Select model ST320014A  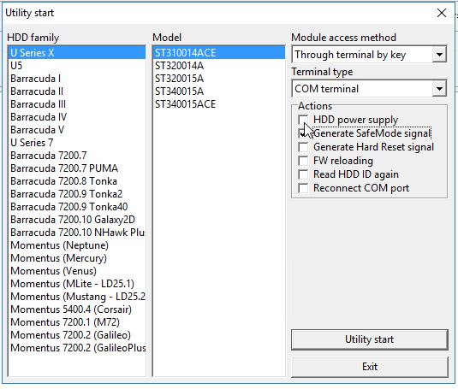(x=219, y=66)
